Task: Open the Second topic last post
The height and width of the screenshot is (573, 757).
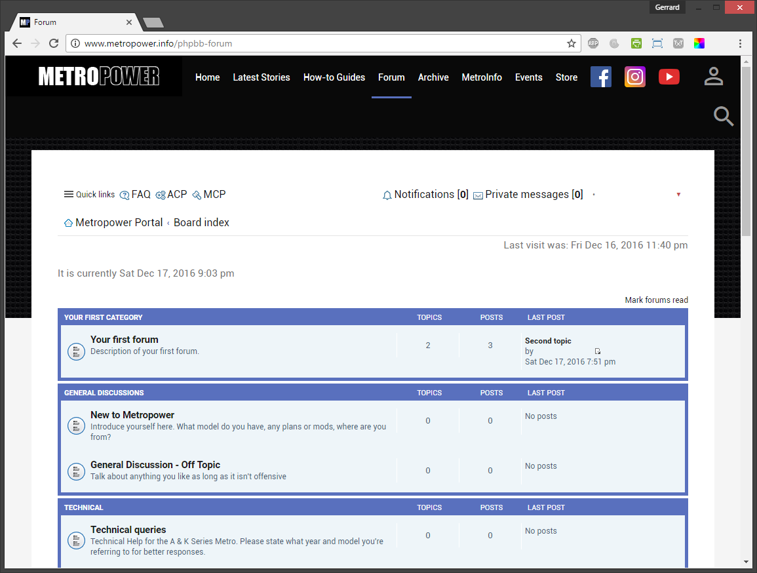Action: click(548, 341)
